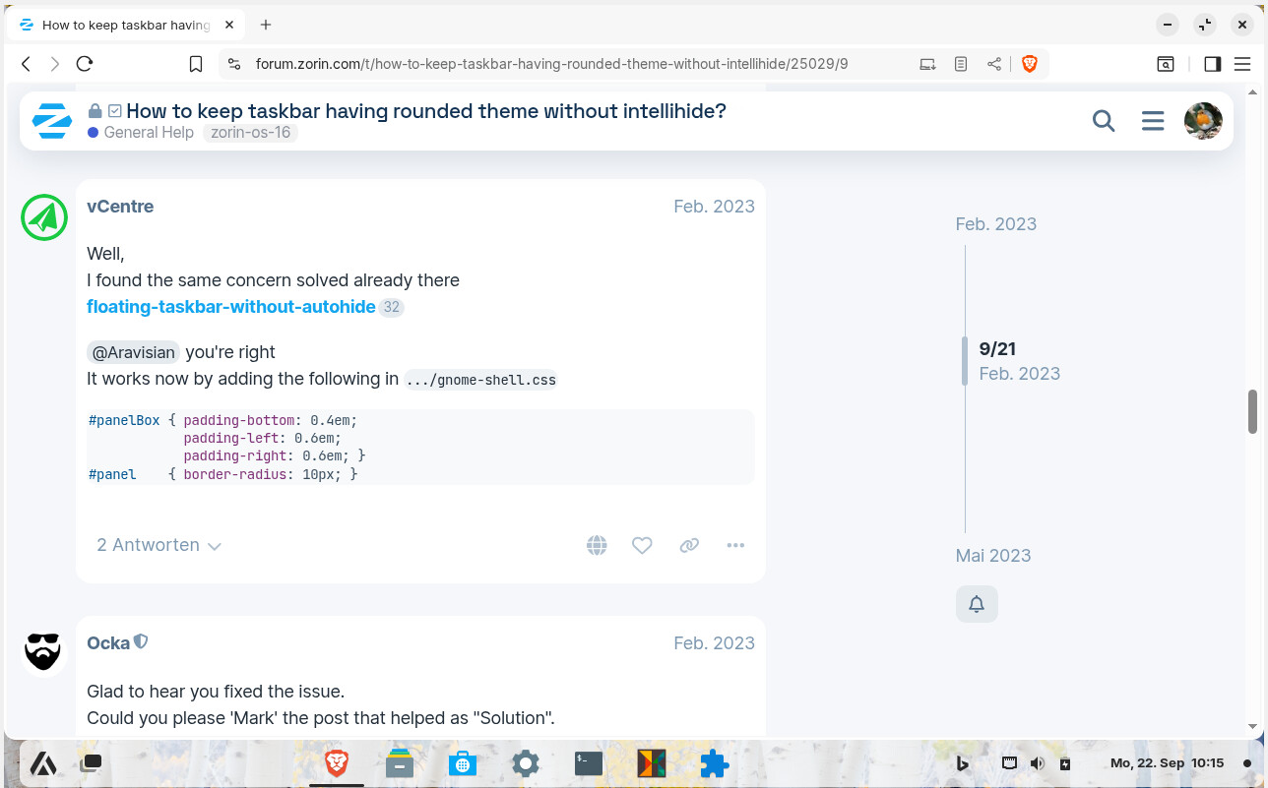Image resolution: width=1268 pixels, height=788 pixels.
Task: Like vCentre's post with the heart icon
Action: pos(642,545)
